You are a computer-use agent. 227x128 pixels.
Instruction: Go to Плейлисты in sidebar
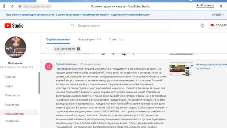coord(12,95)
